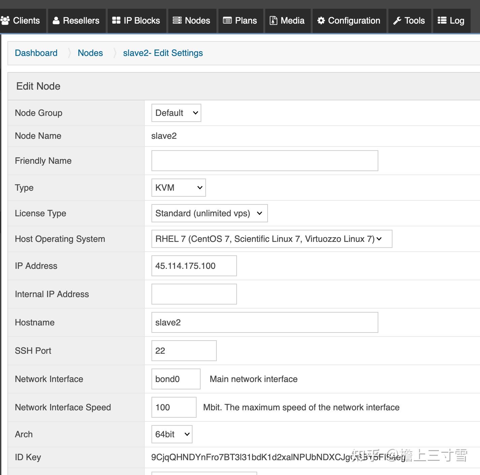Switch to the Plans navigation tab

[240, 21]
